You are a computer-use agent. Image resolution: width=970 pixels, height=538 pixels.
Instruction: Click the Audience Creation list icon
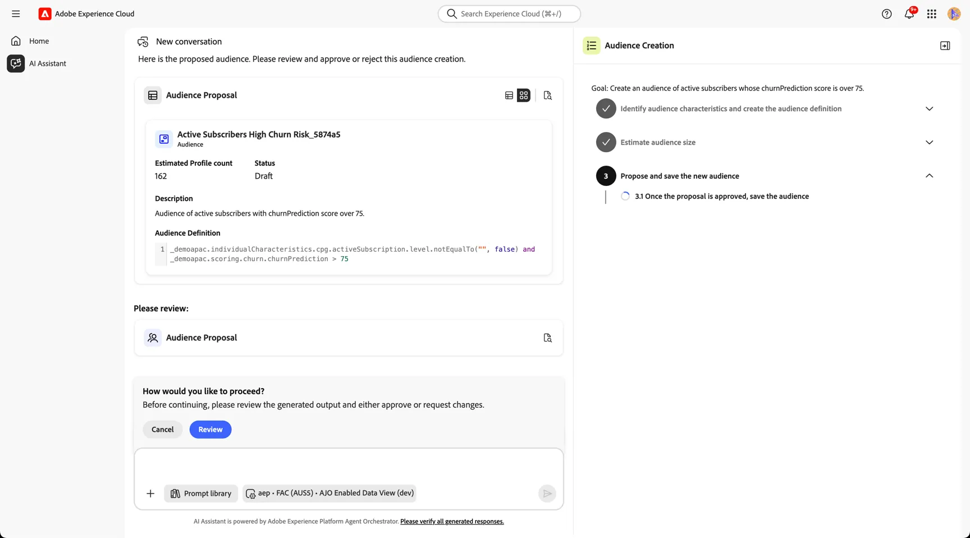point(592,45)
